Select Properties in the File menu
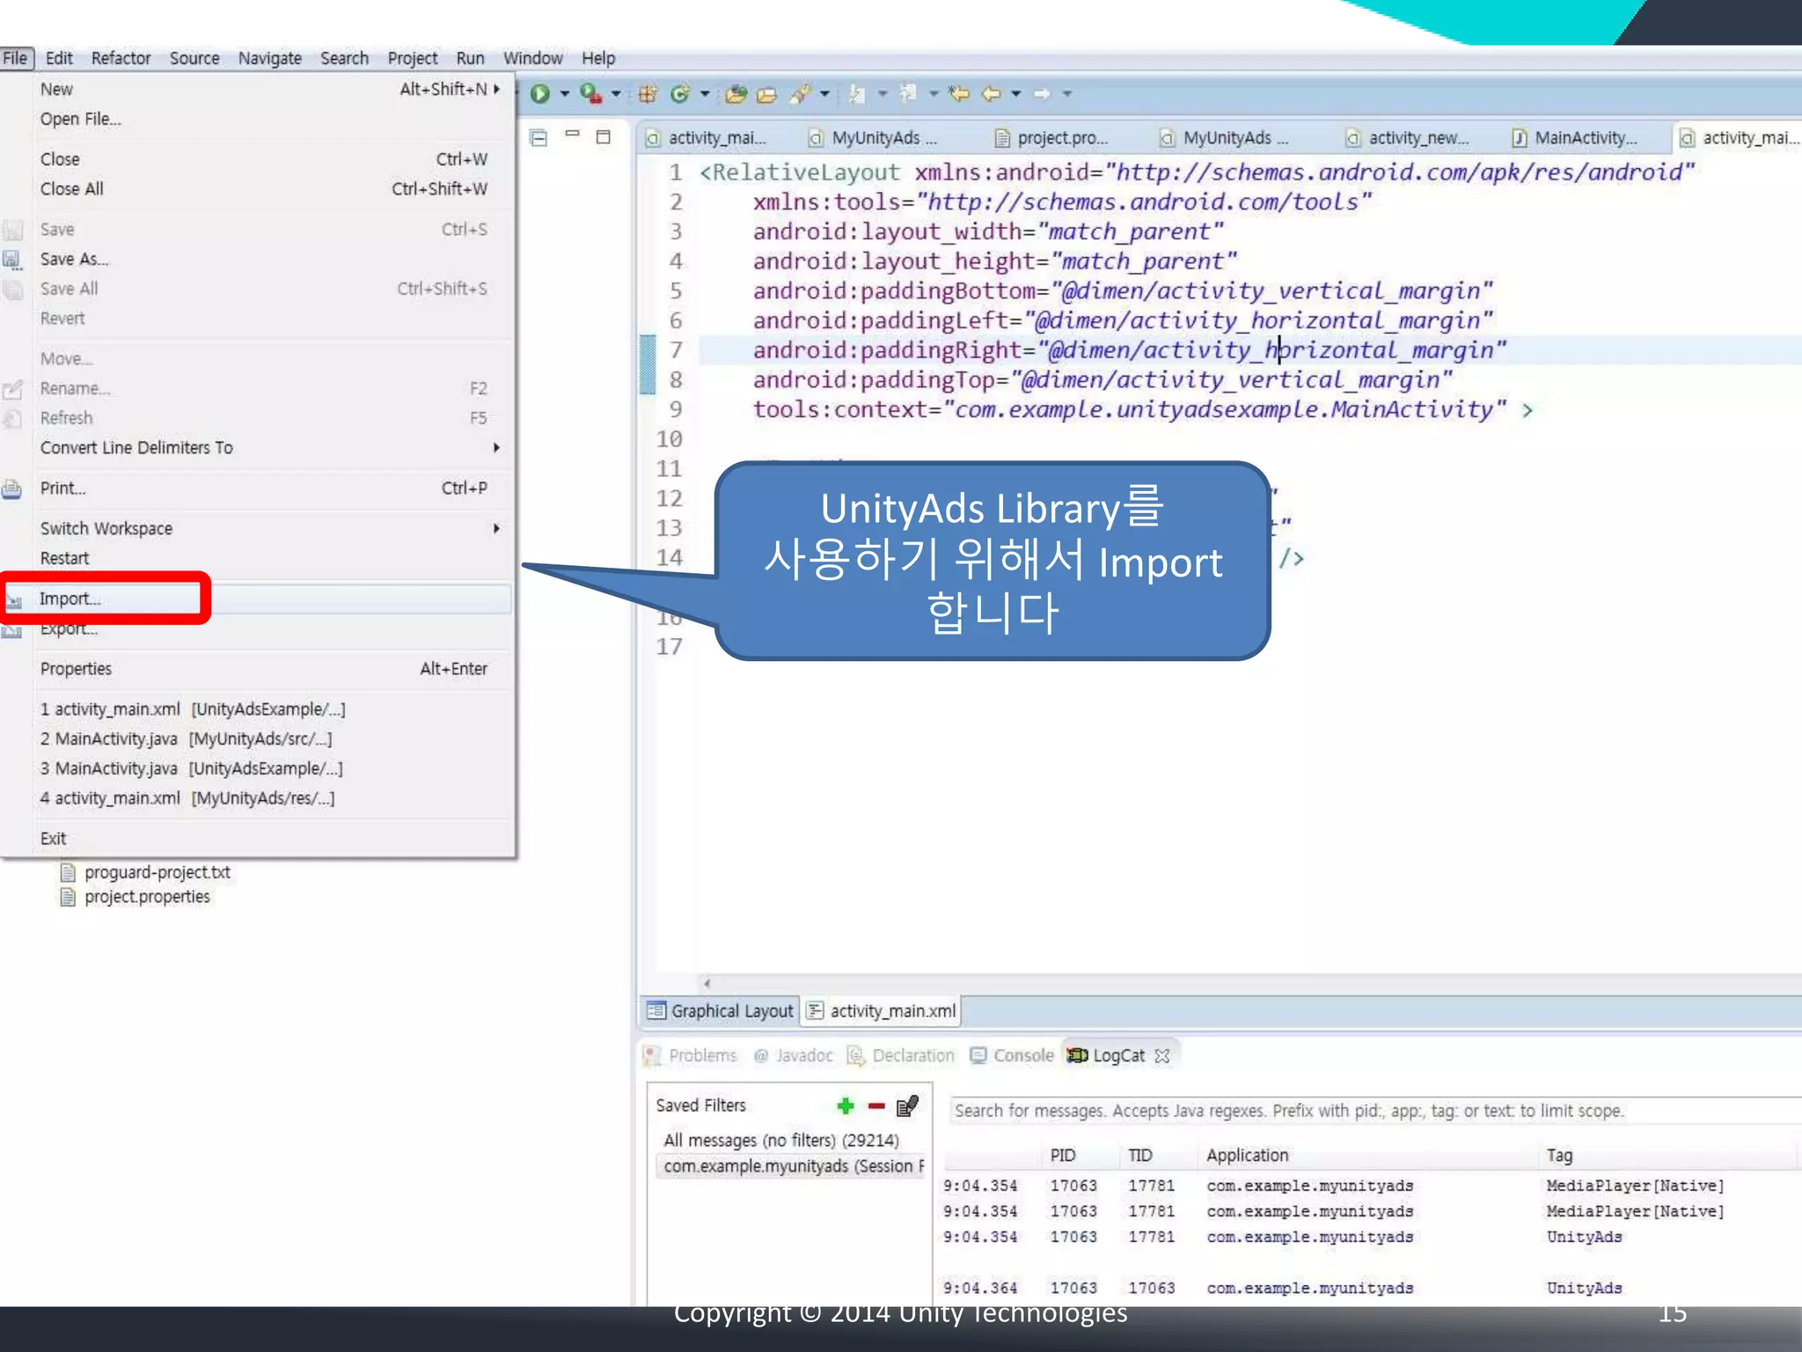1802x1352 pixels. point(257,669)
